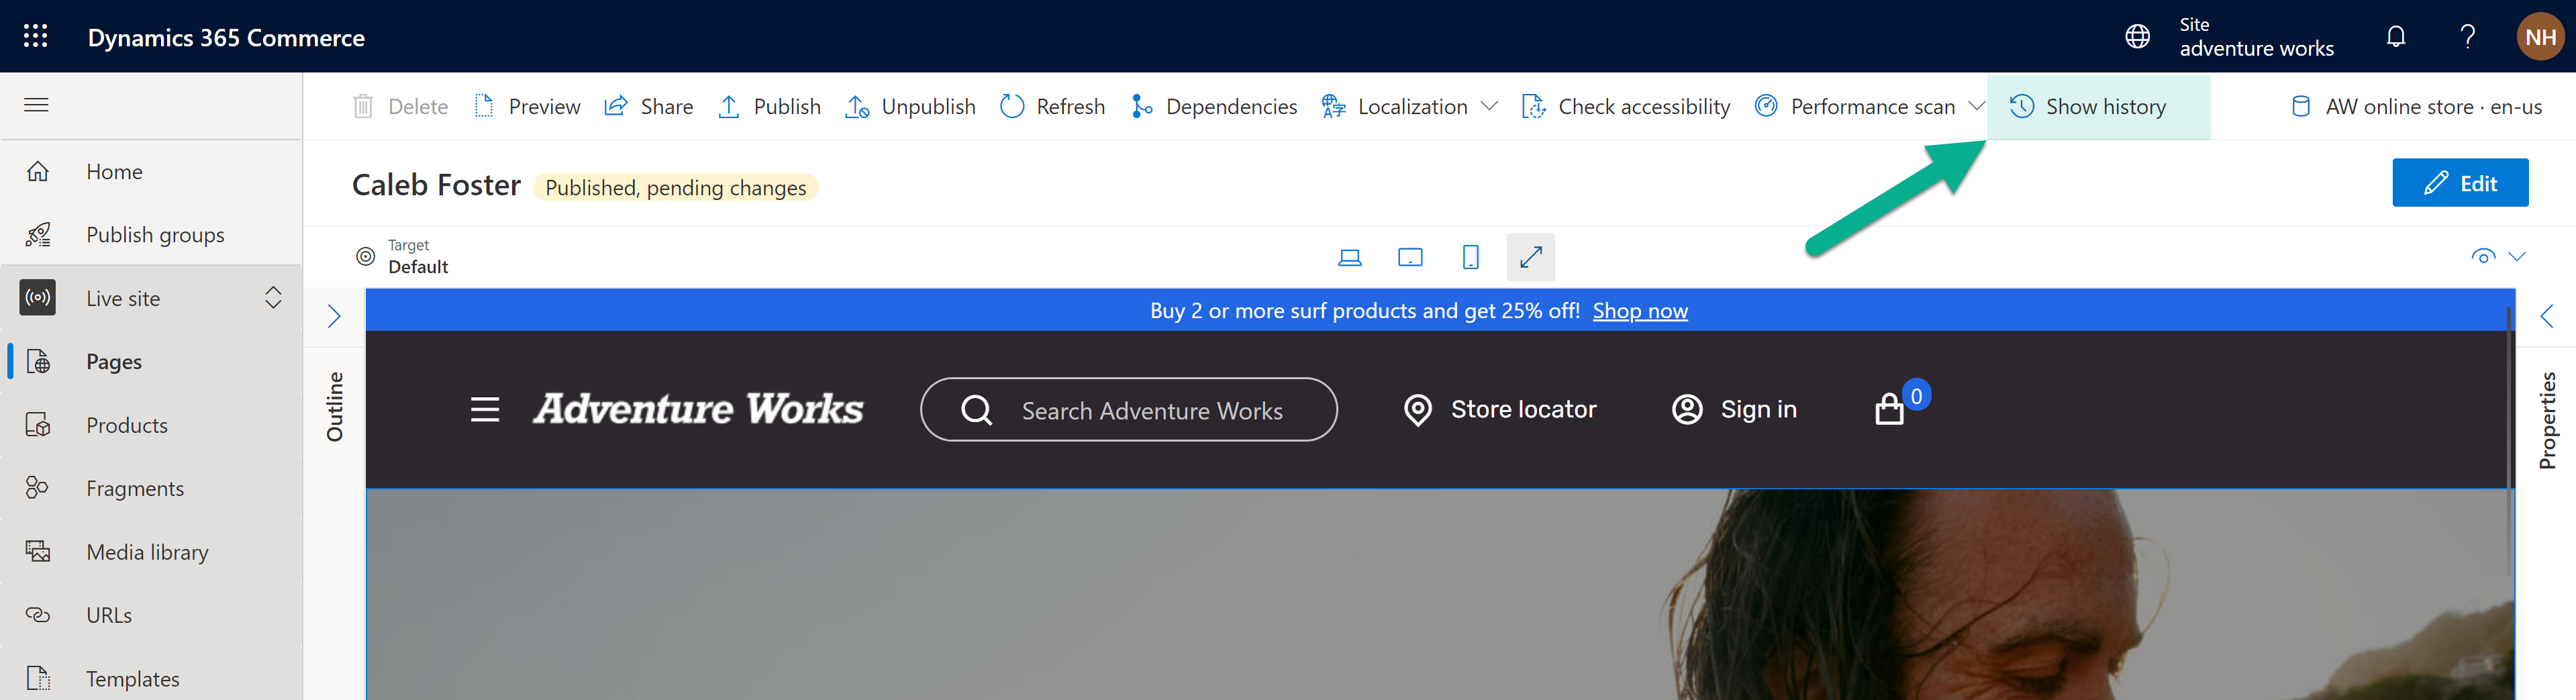Screen dimensions: 2576x700
Task: Open the notifications bell
Action: coord(2396,36)
